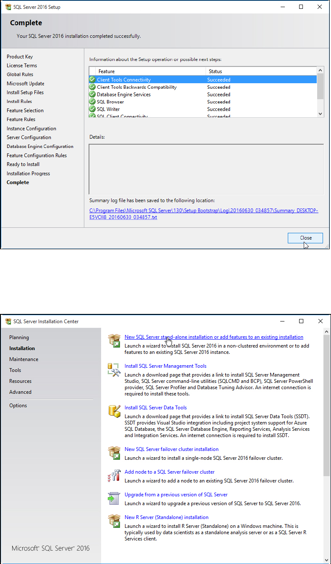Open the summary log file link

point(204,214)
